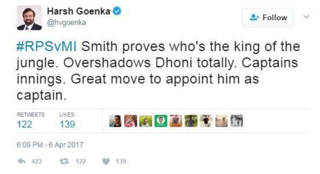The width and height of the screenshot is (320, 174).
Task: Click the third liker avatar on yellow-green background
Action: [x=146, y=121]
